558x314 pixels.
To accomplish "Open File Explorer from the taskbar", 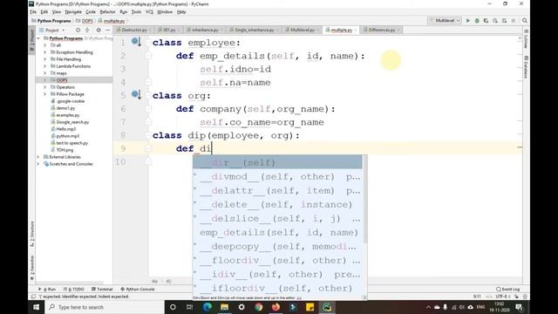I will (224, 307).
